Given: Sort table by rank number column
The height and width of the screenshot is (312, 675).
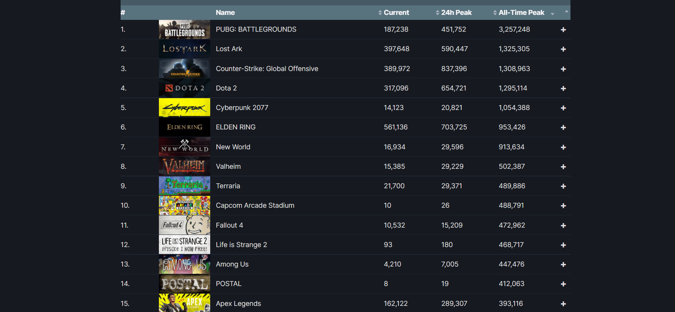Looking at the screenshot, I should point(123,13).
